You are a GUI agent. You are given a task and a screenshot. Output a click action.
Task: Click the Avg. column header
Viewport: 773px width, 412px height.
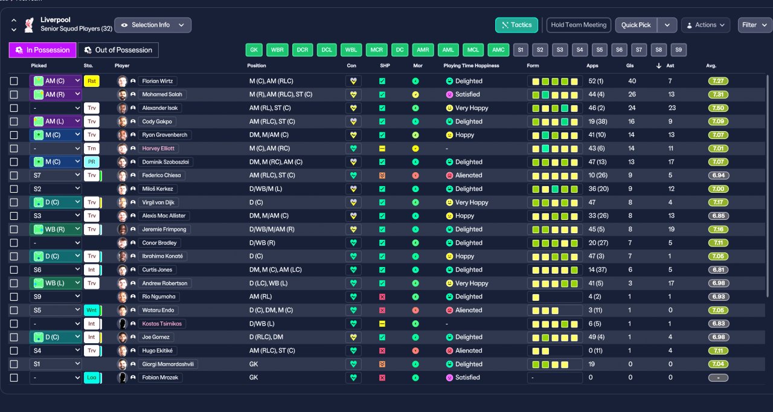pyautogui.click(x=711, y=66)
